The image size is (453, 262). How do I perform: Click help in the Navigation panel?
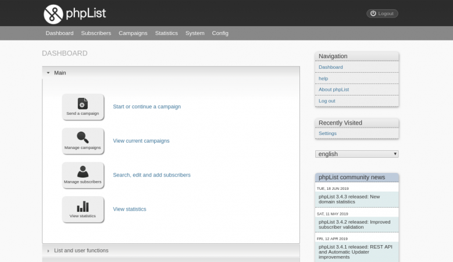[x=323, y=79]
